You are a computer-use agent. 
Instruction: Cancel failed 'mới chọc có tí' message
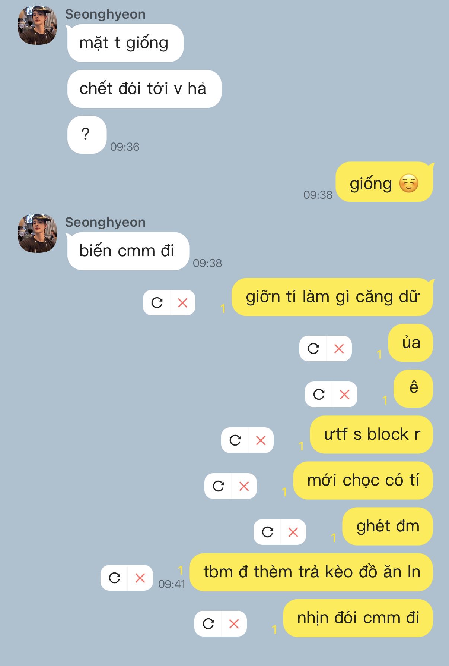pyautogui.click(x=244, y=486)
